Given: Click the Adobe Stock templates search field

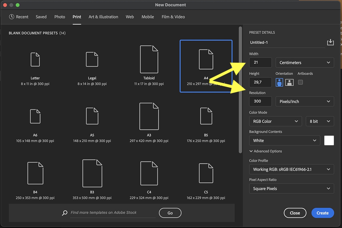Looking at the screenshot, I should [x=113, y=213].
